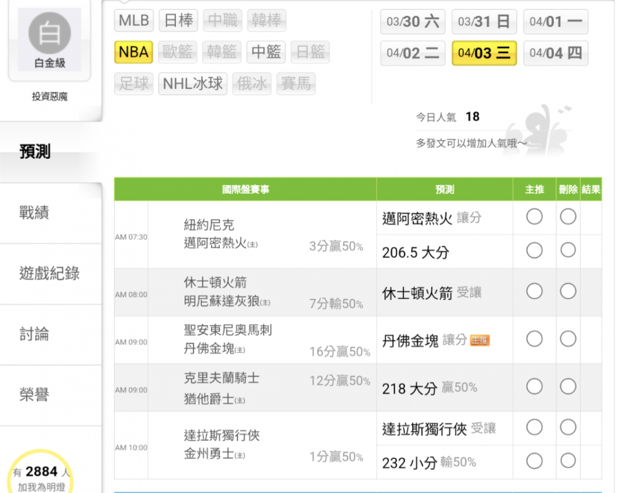The height and width of the screenshot is (493, 633).
Task: Click the orange 主推 tag on 丹佛金塊
Action: 479,341
